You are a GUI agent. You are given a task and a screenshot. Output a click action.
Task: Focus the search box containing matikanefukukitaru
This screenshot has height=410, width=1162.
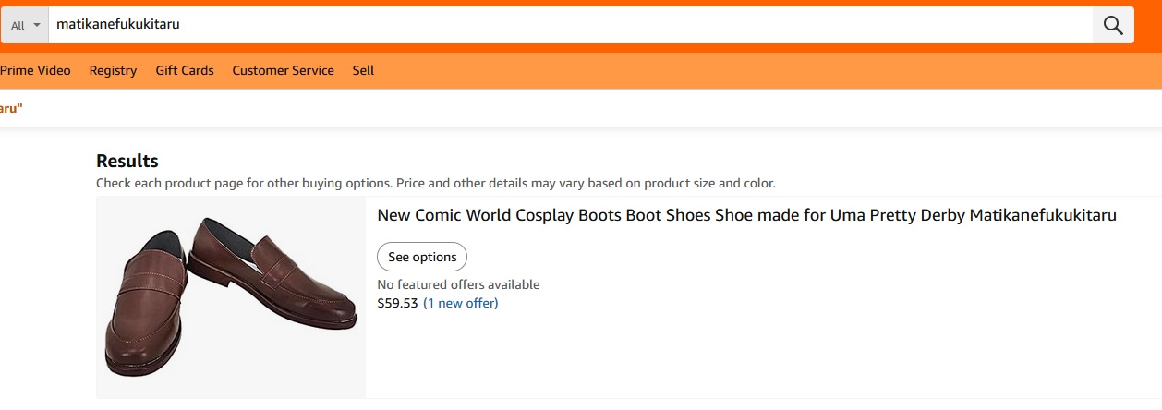(x=554, y=25)
